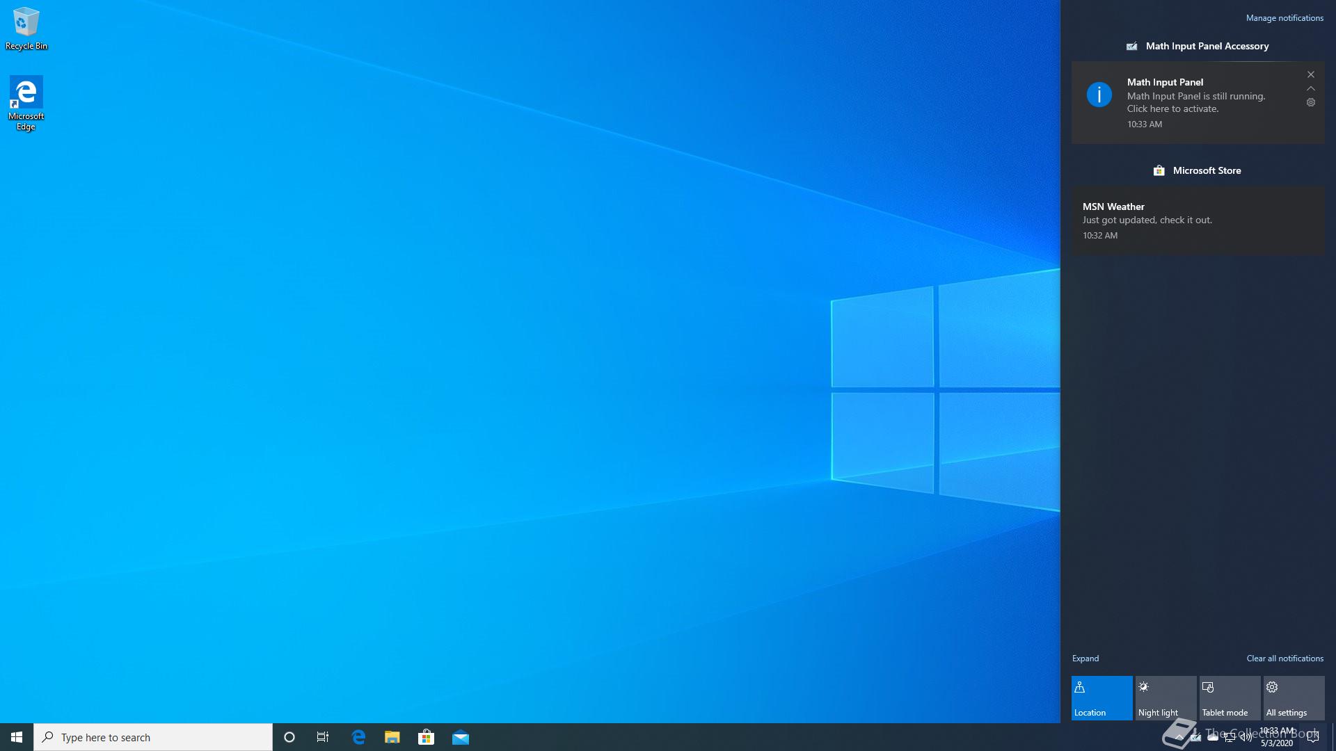Open the Mail app in taskbar
This screenshot has height=751, width=1336.
click(x=461, y=737)
